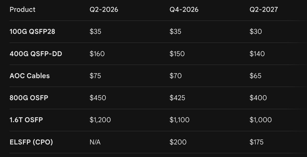The height and width of the screenshot is (157, 307).
Task: Click the $200 price cell
Action: (178, 142)
